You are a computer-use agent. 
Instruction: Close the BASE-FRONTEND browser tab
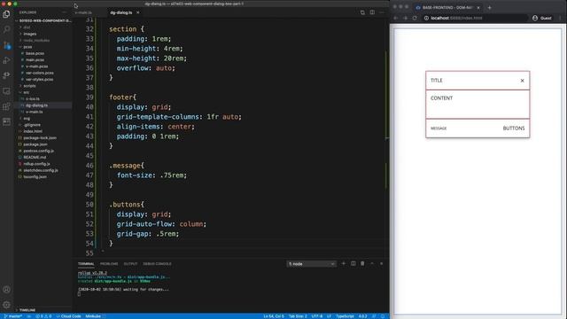[478, 8]
